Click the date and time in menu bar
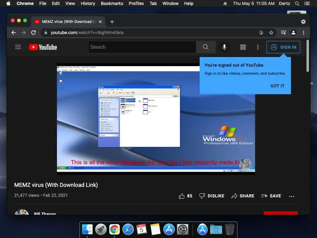Image resolution: width=317 pixels, height=238 pixels. 254,3
